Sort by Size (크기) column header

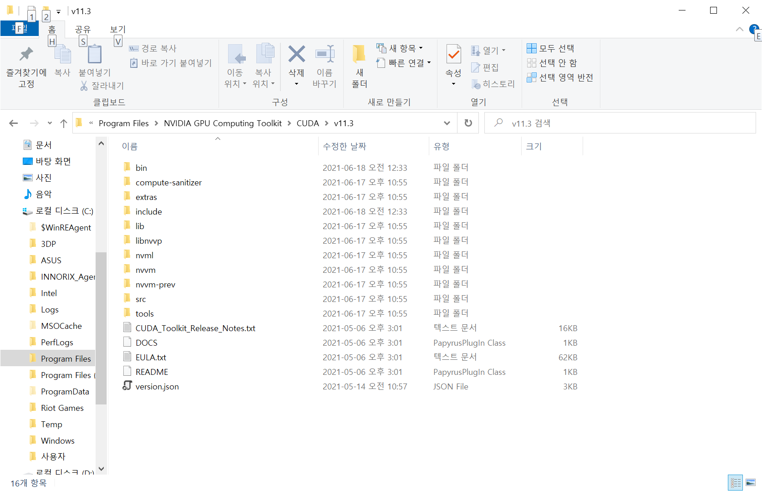click(552, 146)
